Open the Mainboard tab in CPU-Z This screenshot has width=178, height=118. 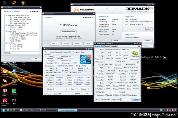coord(58,52)
